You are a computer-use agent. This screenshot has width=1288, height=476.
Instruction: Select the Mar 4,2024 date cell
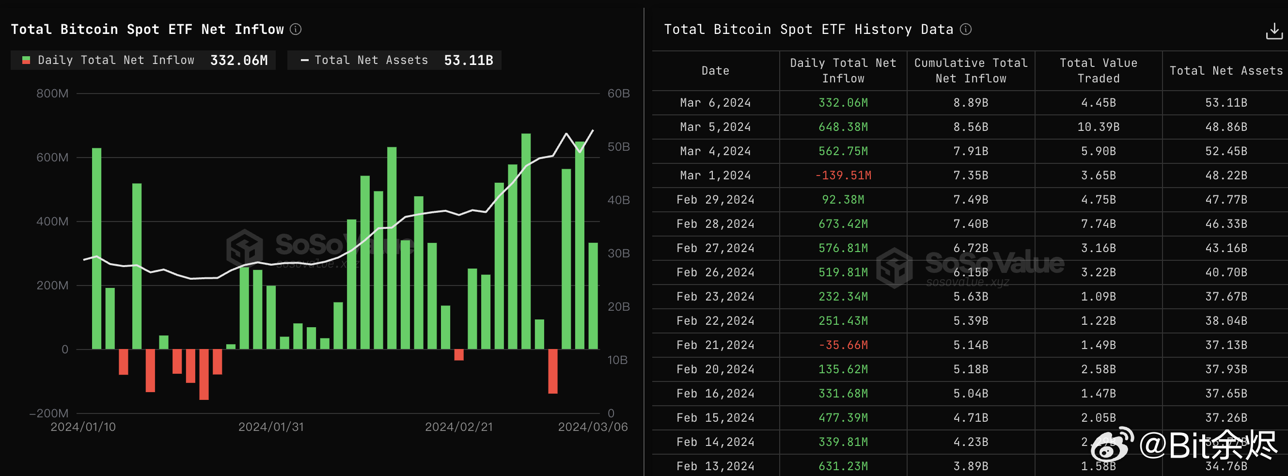715,152
